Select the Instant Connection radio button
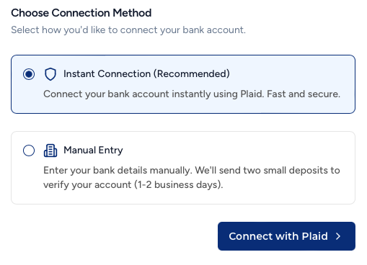 29,74
